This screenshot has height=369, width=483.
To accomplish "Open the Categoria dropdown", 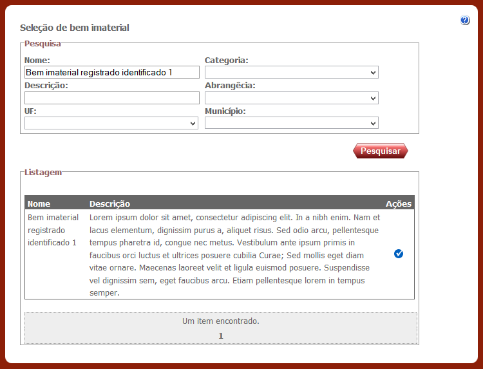I will click(291, 72).
